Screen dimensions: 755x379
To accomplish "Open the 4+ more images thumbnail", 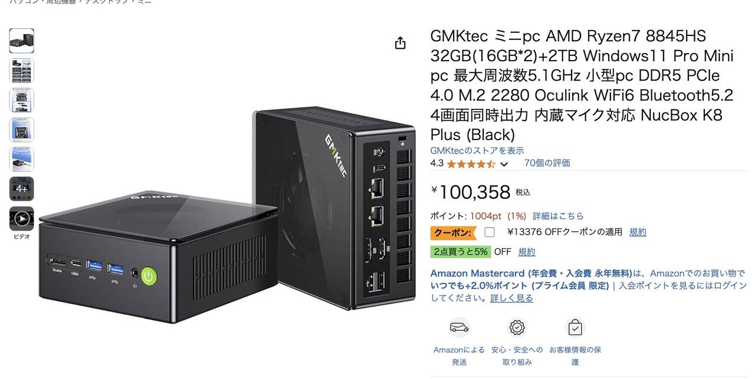I will pyautogui.click(x=22, y=189).
